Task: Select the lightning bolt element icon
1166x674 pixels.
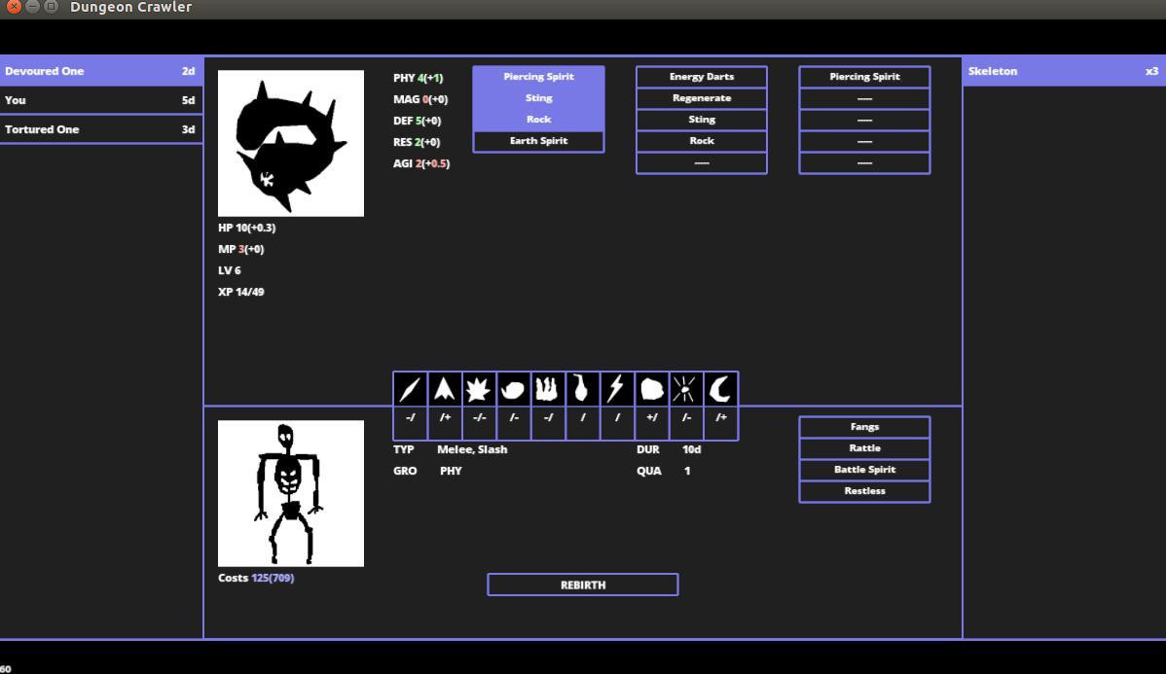Action: [617, 389]
